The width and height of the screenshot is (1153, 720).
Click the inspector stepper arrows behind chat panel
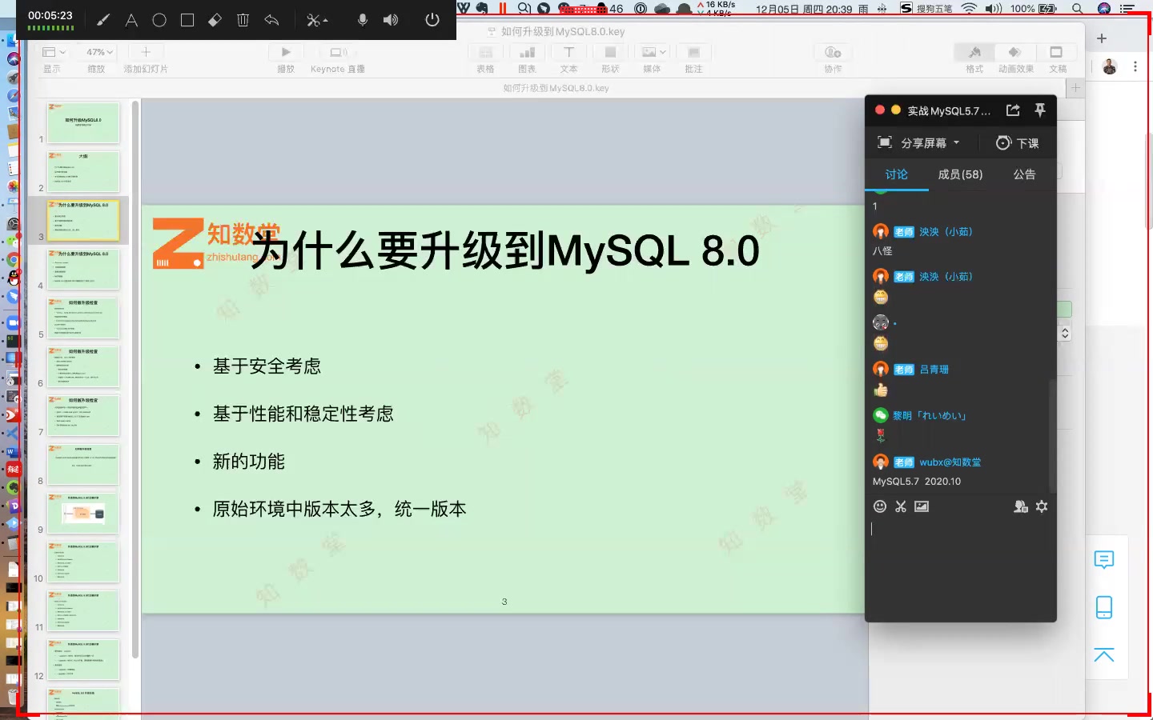click(1065, 333)
